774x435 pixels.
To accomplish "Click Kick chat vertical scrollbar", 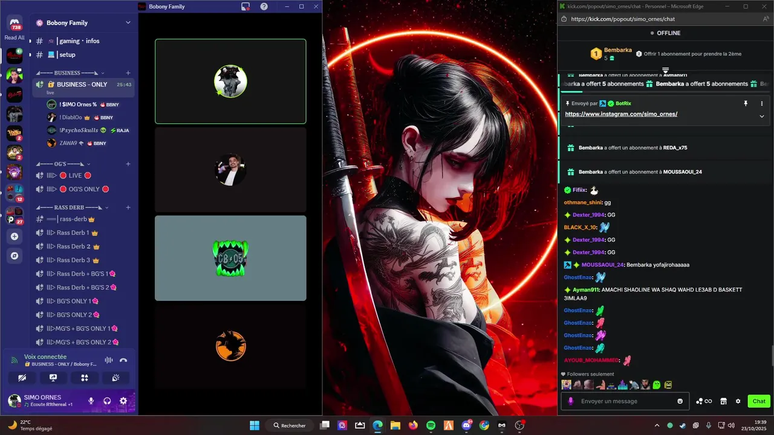I will pyautogui.click(x=772, y=355).
